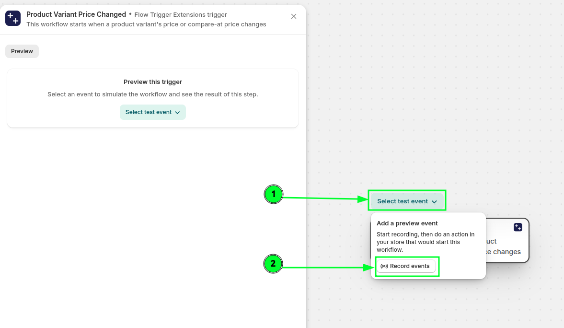Click the Select an event to simulate text
The width and height of the screenshot is (564, 328).
click(153, 94)
